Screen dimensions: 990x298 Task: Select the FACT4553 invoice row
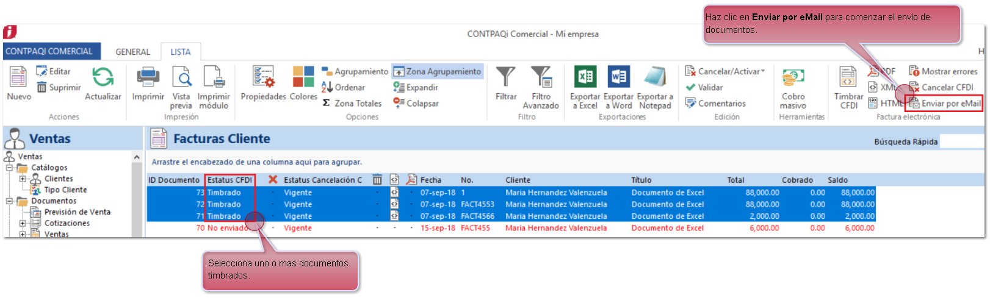pos(511,204)
